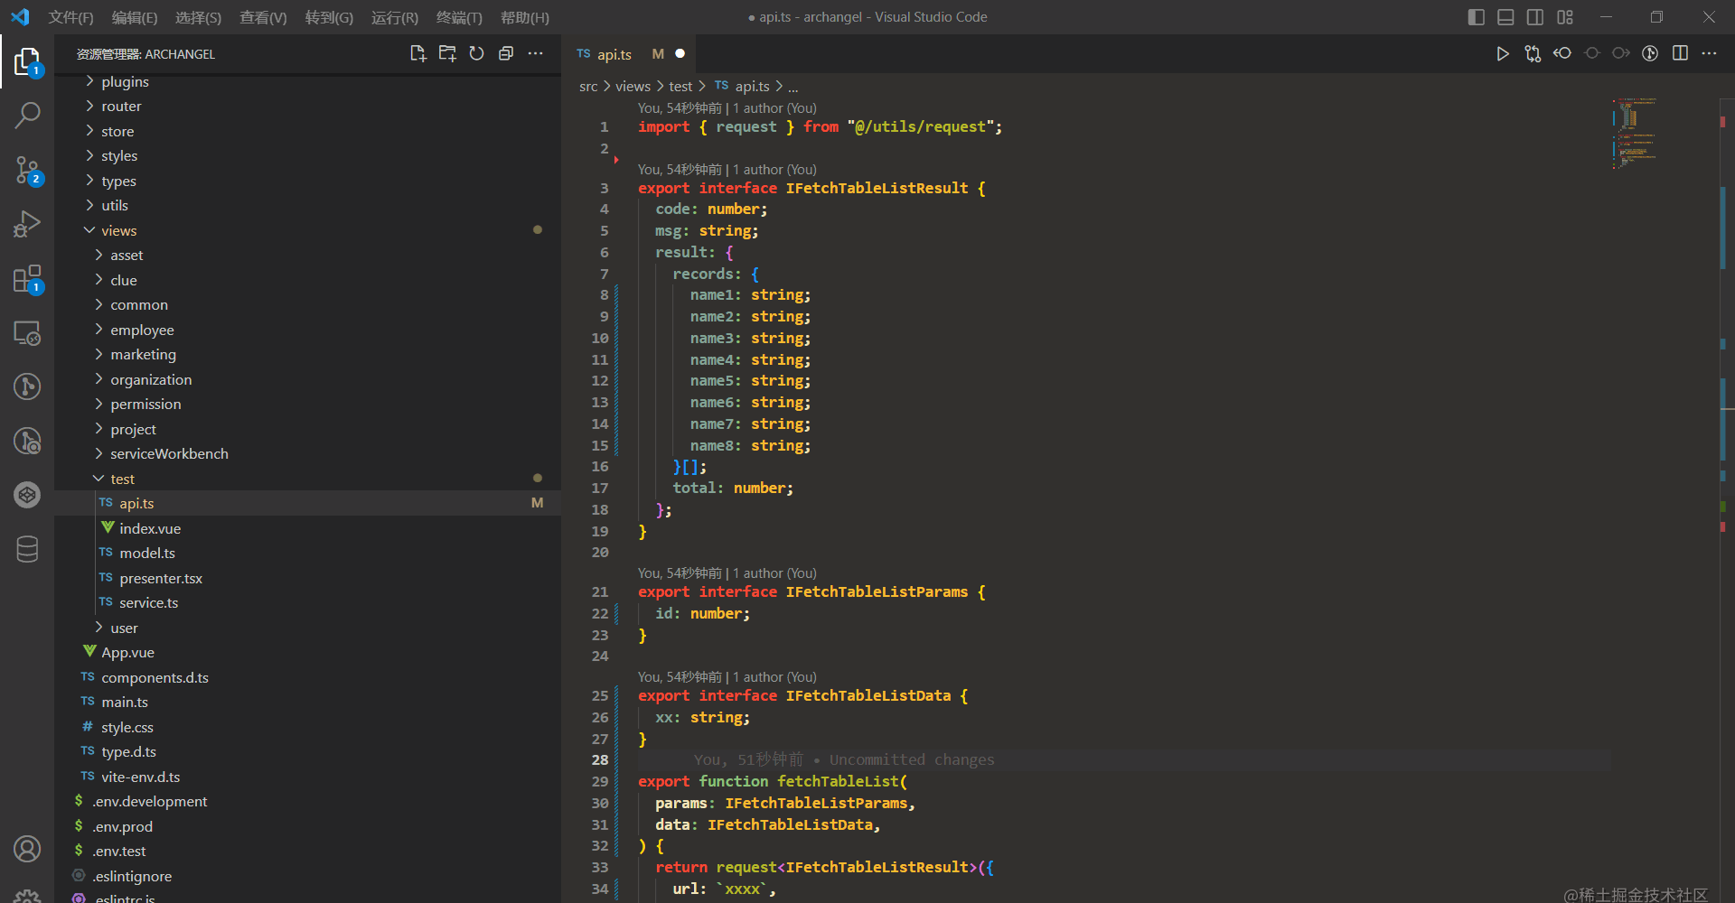Open the Search view in activity bar

pos(27,116)
